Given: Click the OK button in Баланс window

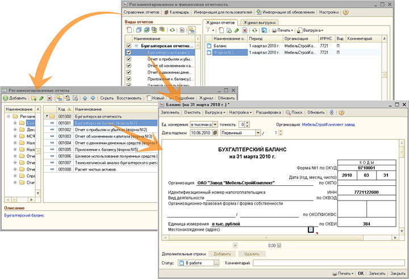Looking at the screenshot, I should 361,273.
